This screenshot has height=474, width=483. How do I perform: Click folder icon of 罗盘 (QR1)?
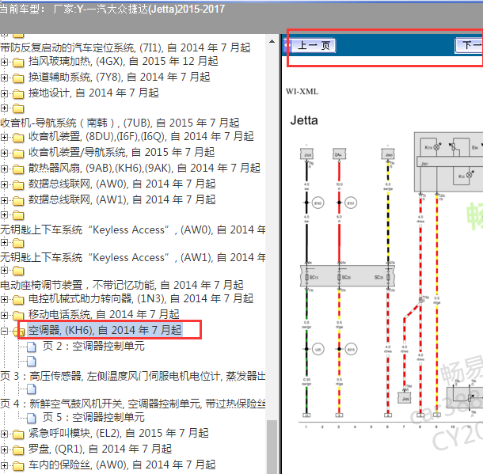18,450
